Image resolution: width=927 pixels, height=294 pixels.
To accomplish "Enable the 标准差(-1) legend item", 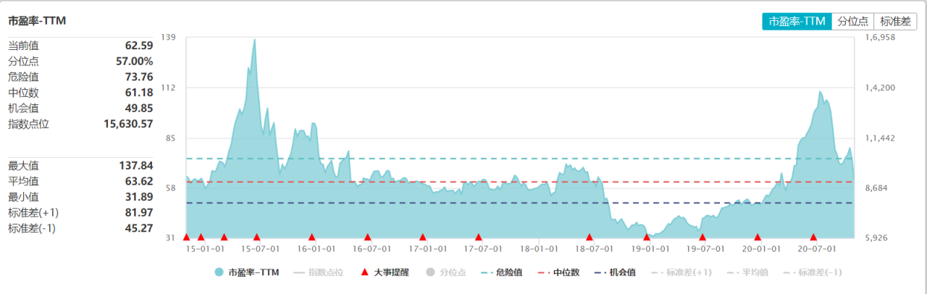I will 814,272.
